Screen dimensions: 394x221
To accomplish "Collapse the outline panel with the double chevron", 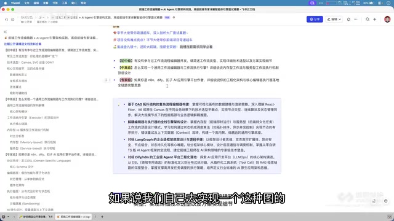I will pos(6,32).
